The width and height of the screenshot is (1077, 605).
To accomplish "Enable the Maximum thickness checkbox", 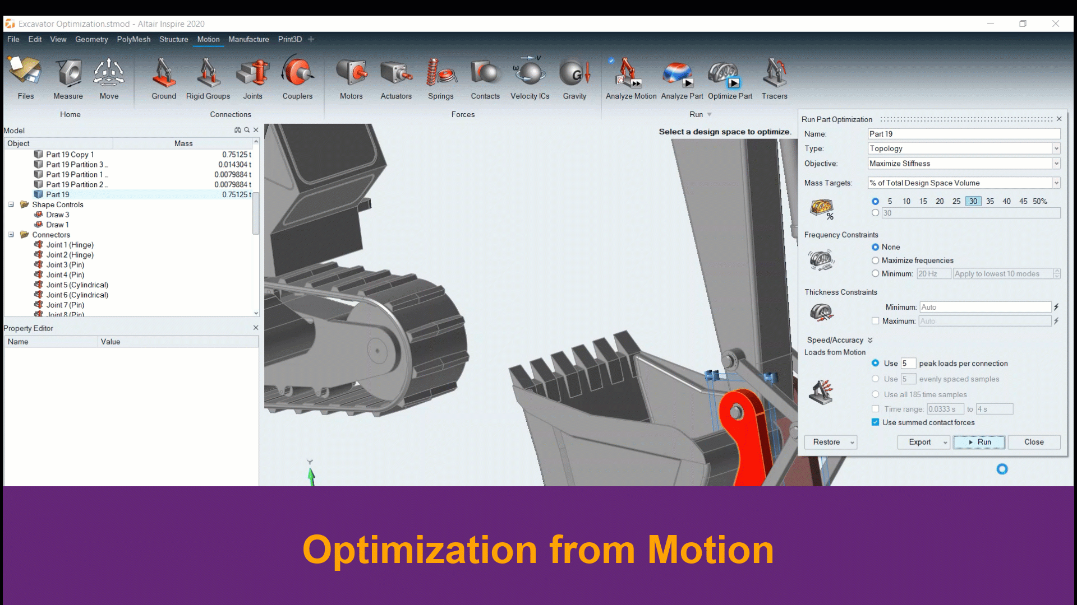I will click(875, 321).
